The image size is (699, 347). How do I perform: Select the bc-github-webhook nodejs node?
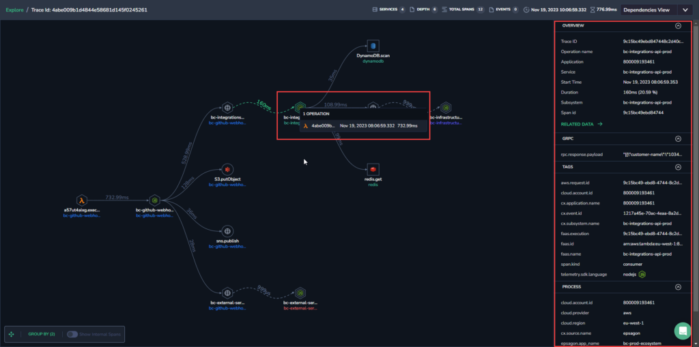click(154, 200)
